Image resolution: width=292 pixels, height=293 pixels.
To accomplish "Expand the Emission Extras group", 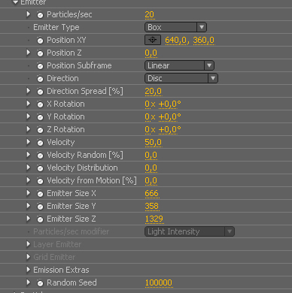I will [29, 270].
